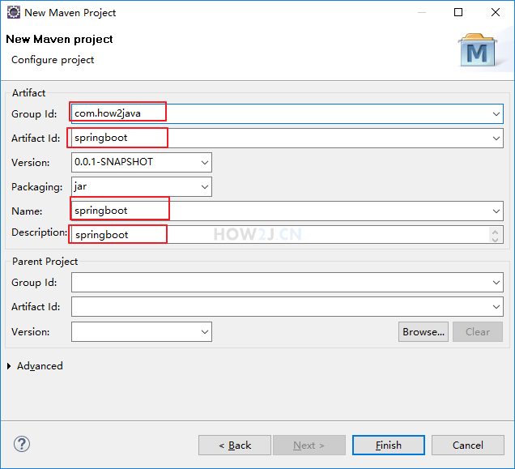Viewport: 515px width, 469px height.
Task: Click the Browse... button
Action: (423, 332)
